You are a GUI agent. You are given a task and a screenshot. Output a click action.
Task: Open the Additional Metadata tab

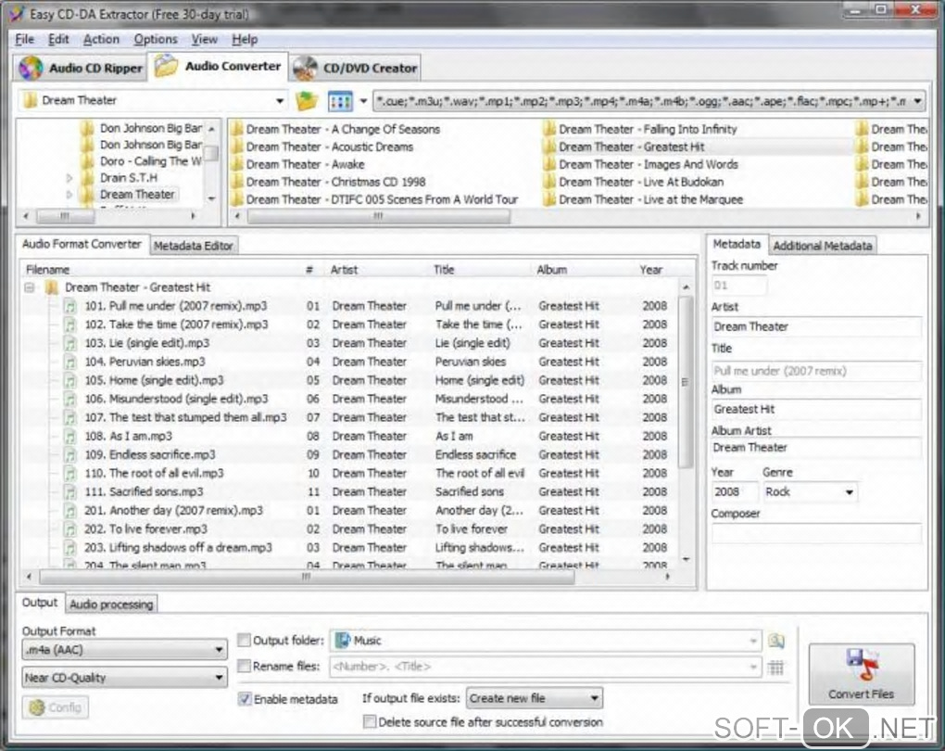click(822, 246)
